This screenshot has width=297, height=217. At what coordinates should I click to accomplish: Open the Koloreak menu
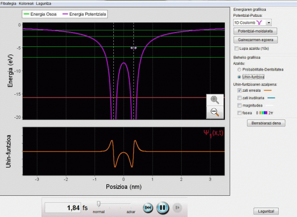(x=26, y=3)
